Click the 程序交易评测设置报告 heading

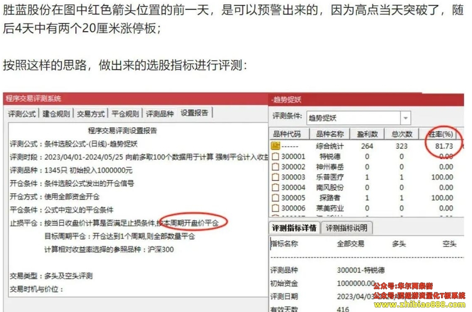pyautogui.click(x=123, y=130)
